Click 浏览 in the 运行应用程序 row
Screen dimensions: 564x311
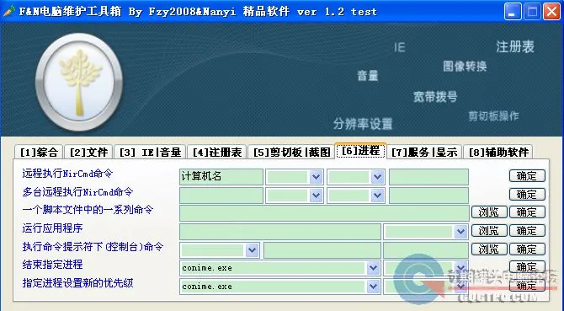pyautogui.click(x=489, y=231)
